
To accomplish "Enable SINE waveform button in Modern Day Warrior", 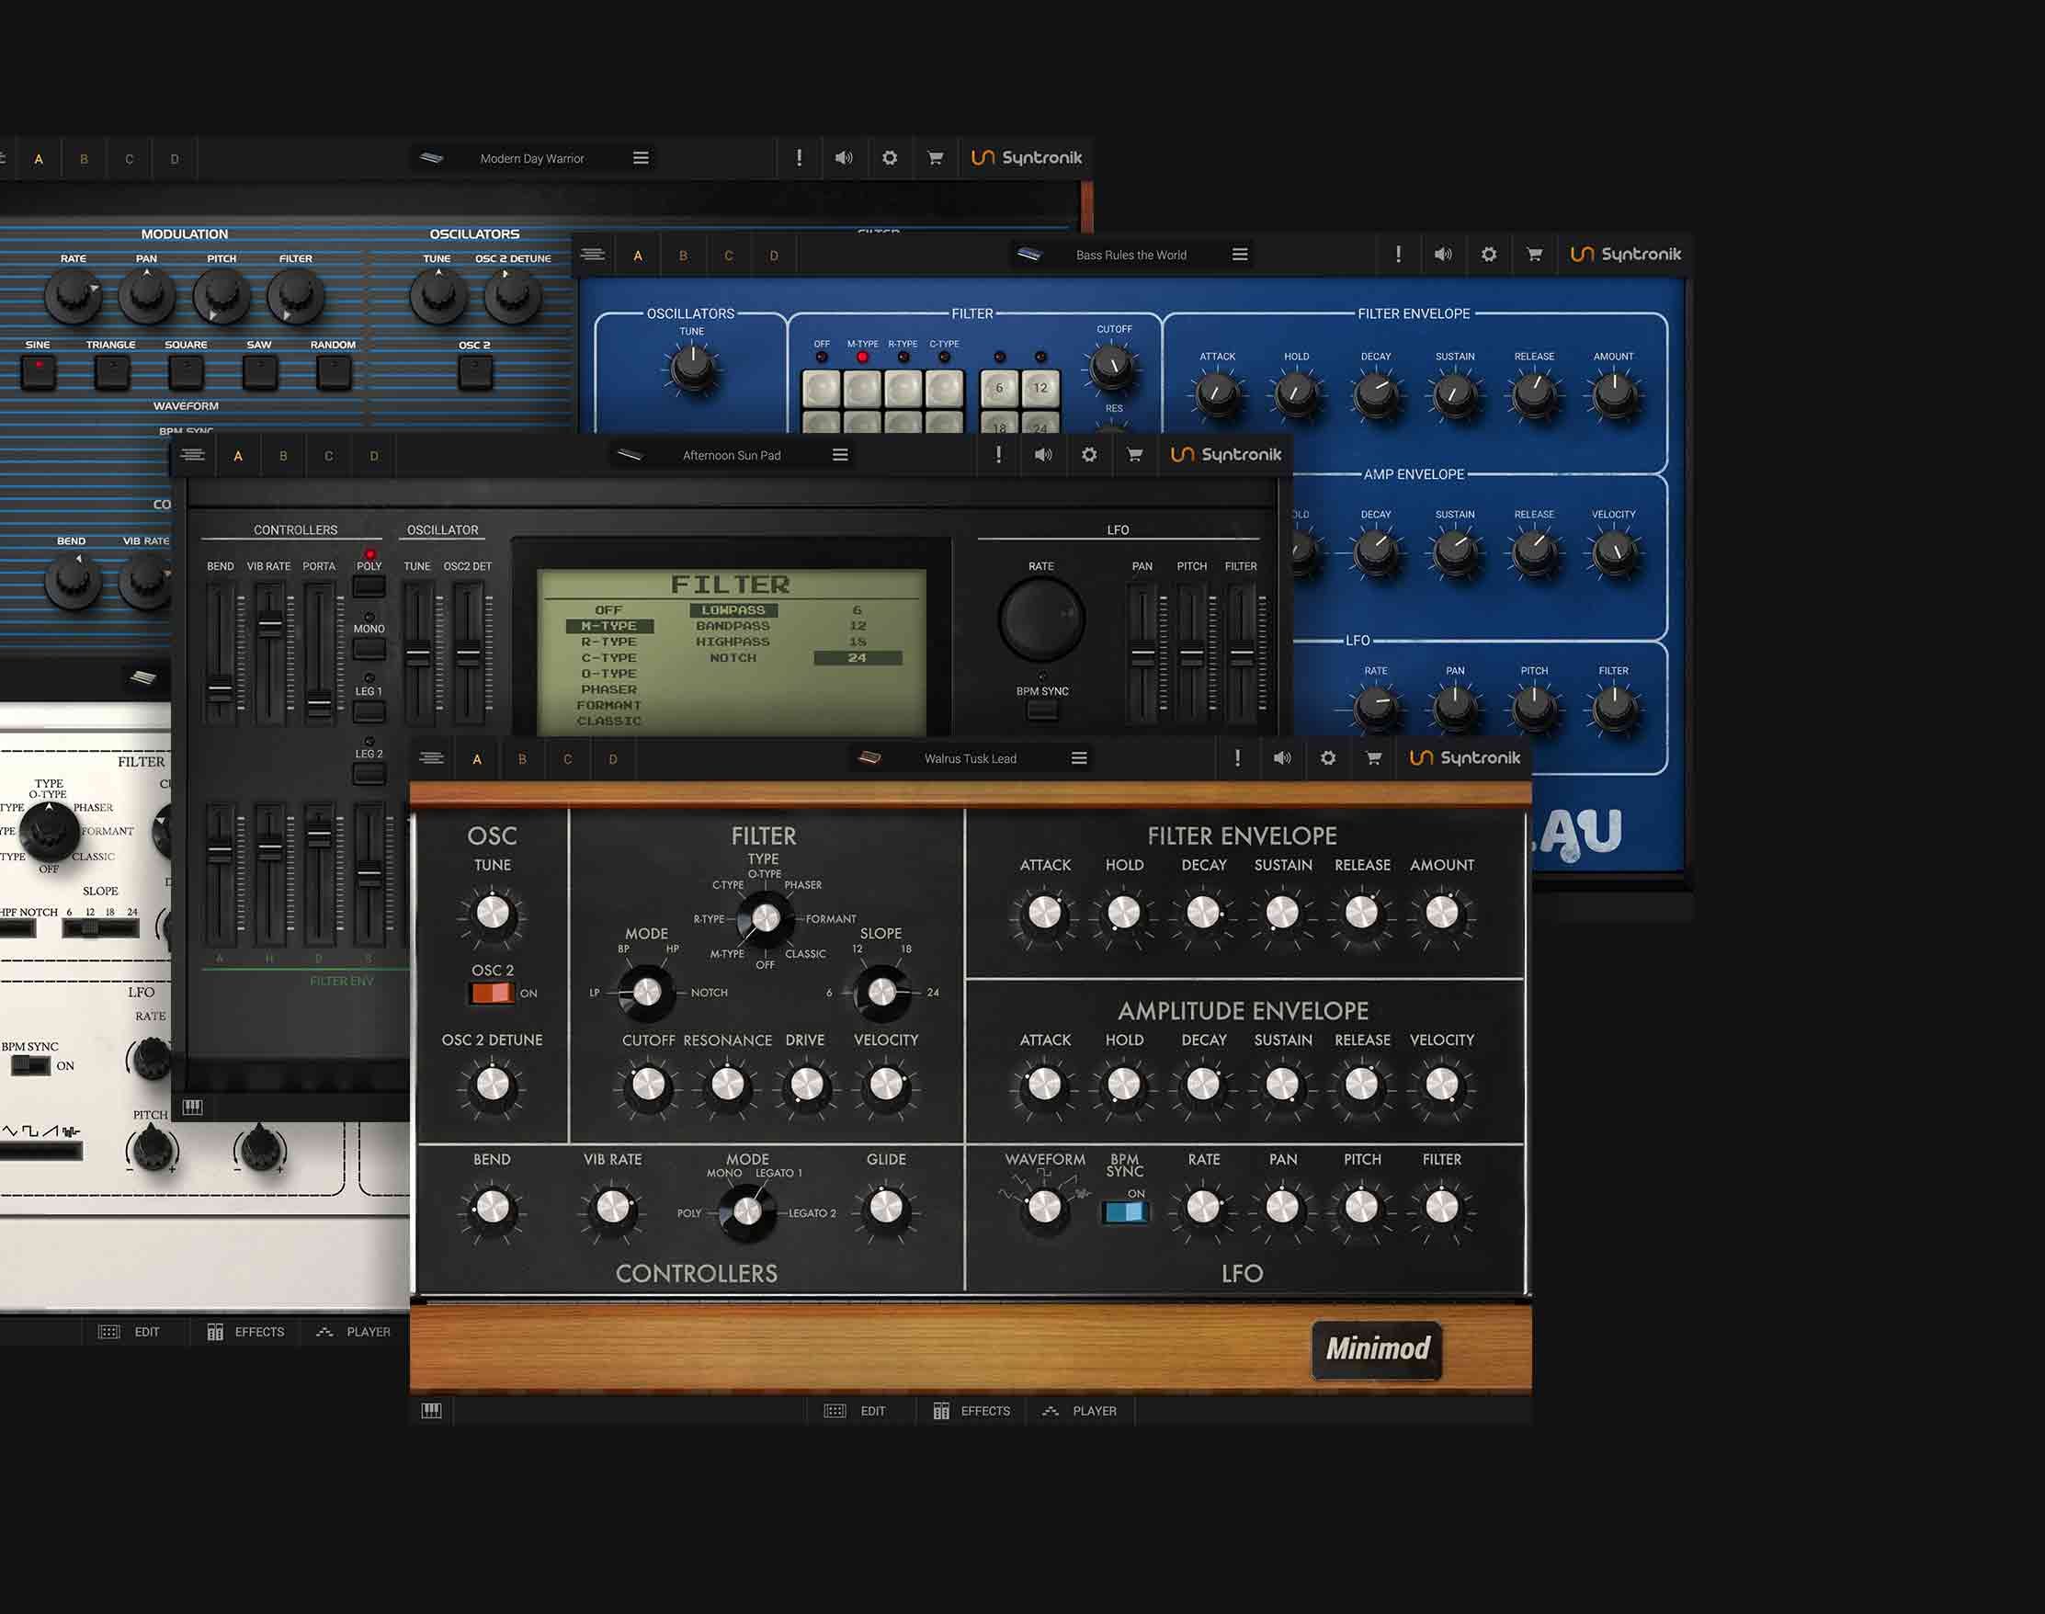I will (39, 372).
